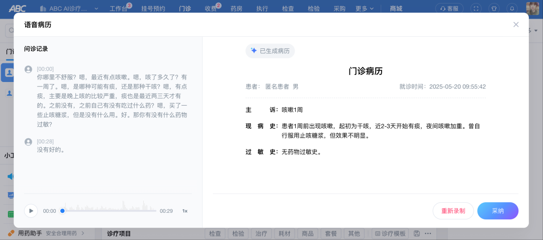Click the ABC logo in top bar

point(17,9)
